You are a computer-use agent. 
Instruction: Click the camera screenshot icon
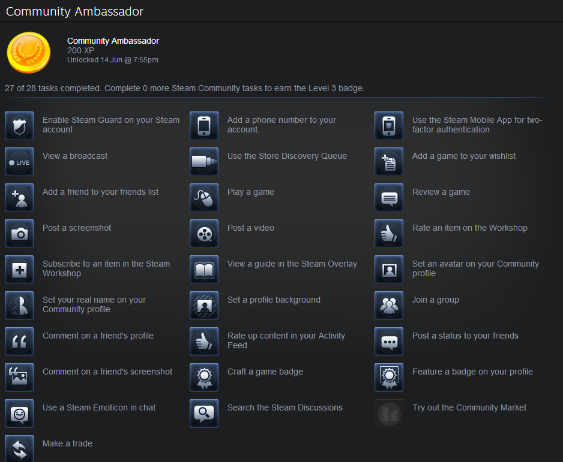[x=19, y=234]
